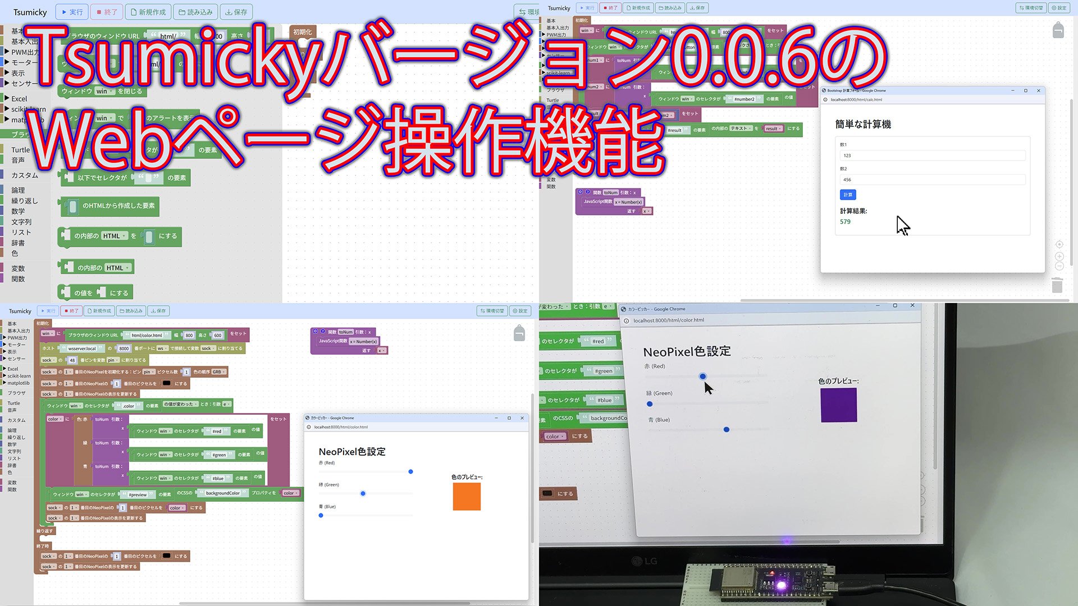Viewport: 1078px width, 606px height.
Task: Click the 実行 run button in the top-left panel
Action: [71, 12]
